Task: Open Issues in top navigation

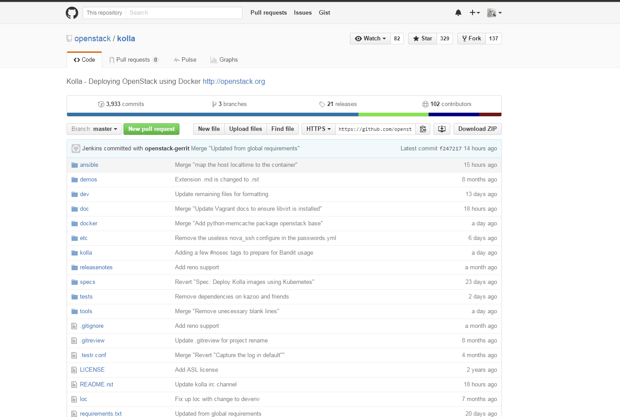Action: [303, 13]
